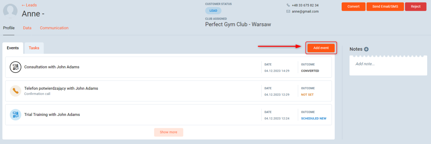Click Show more under the events
The height and width of the screenshot is (144, 431).
168,132
